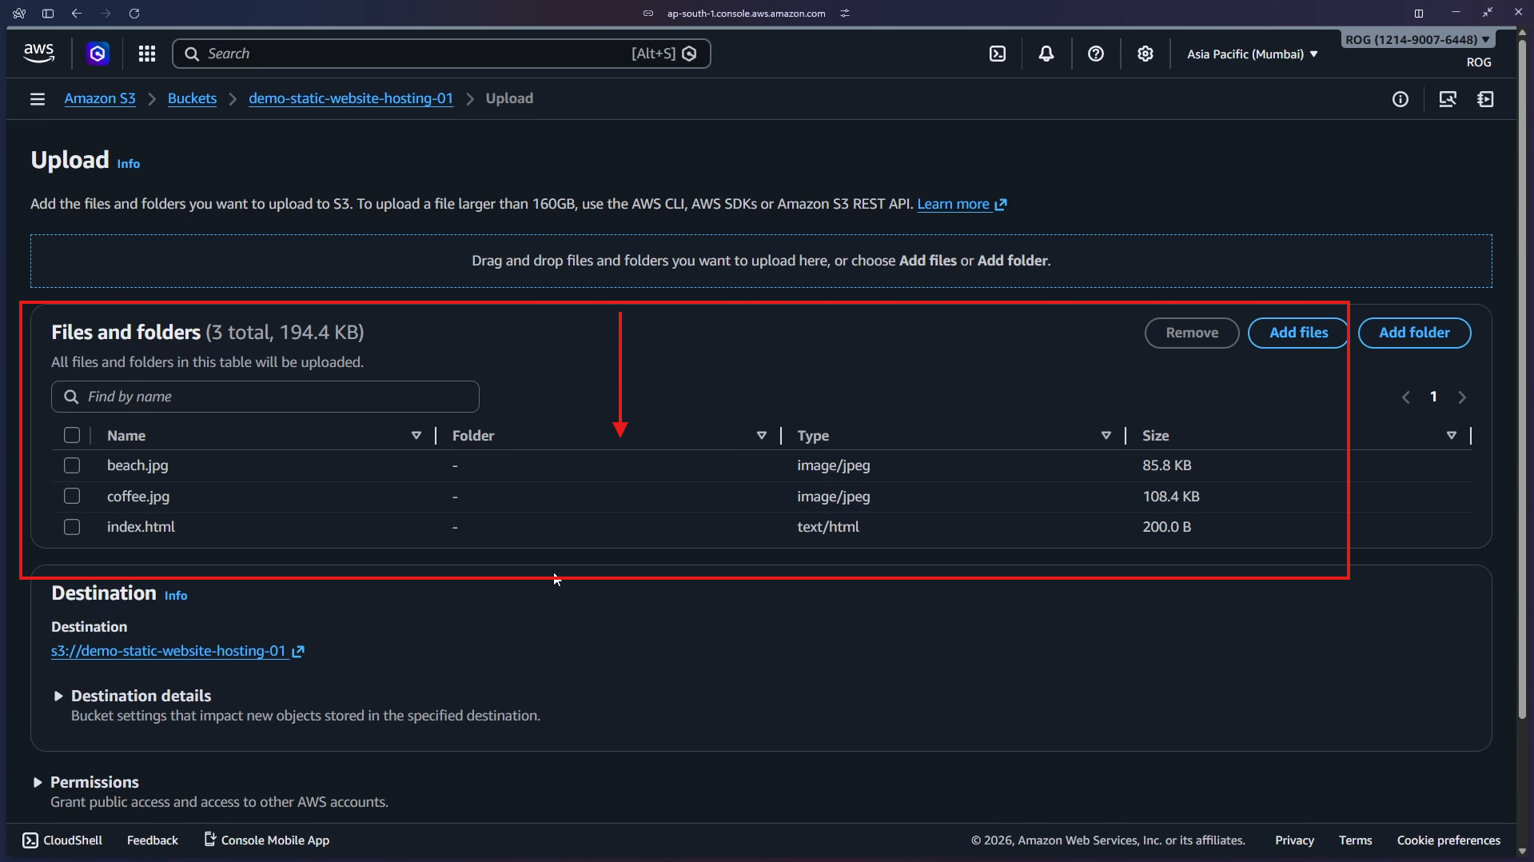The image size is (1534, 862).
Task: Click the Add files button
Action: (x=1297, y=333)
